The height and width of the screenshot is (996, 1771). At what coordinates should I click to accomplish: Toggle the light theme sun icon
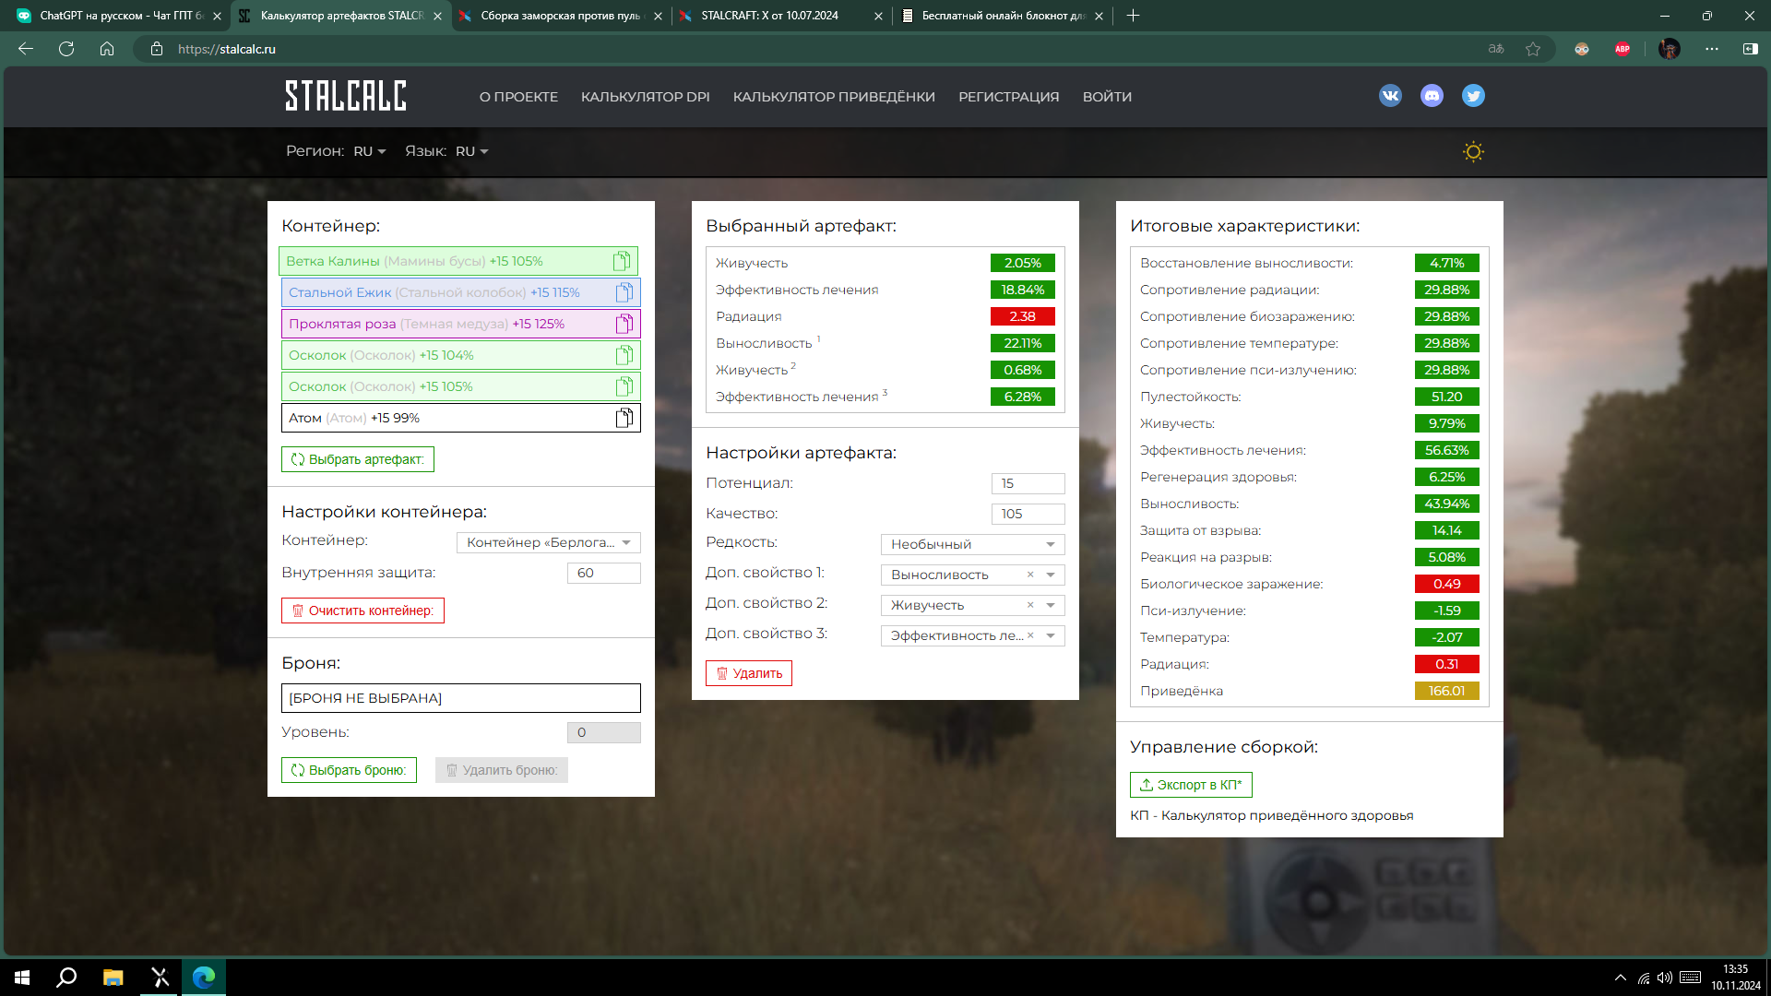[1473, 151]
